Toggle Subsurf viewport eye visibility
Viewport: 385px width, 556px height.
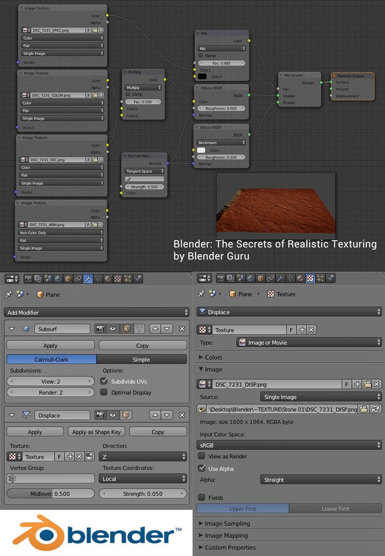(x=113, y=329)
